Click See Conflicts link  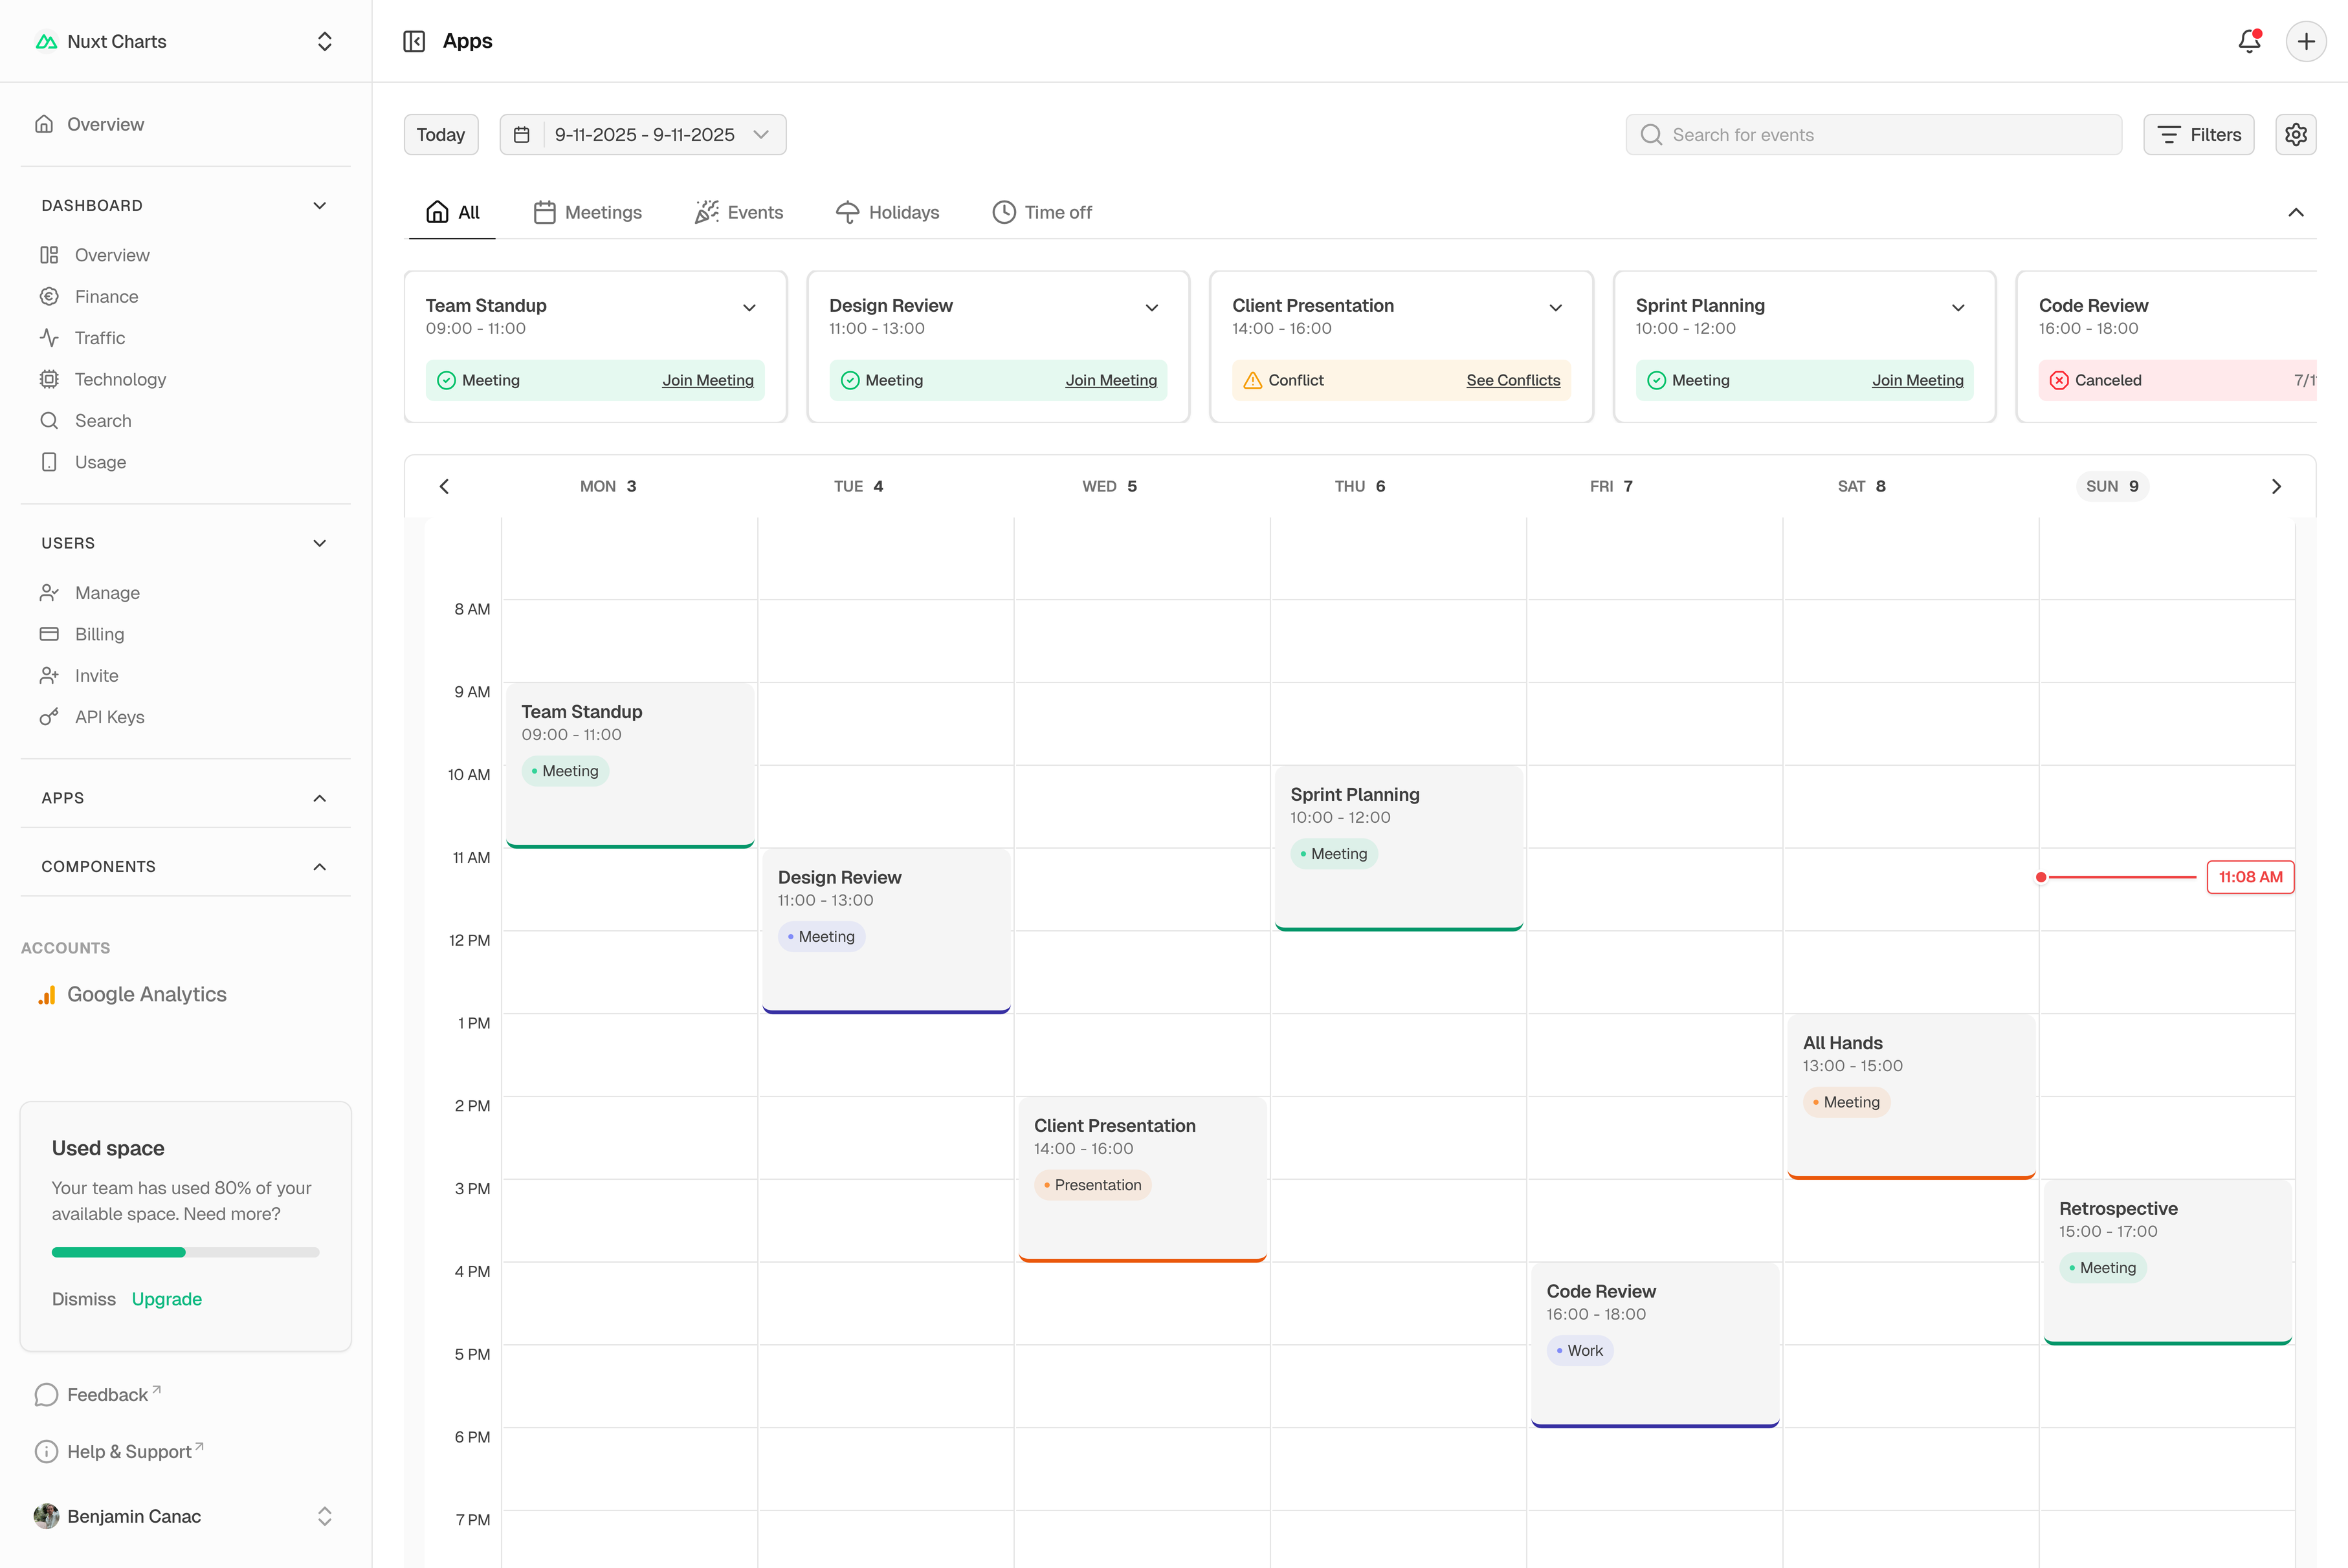click(1512, 380)
